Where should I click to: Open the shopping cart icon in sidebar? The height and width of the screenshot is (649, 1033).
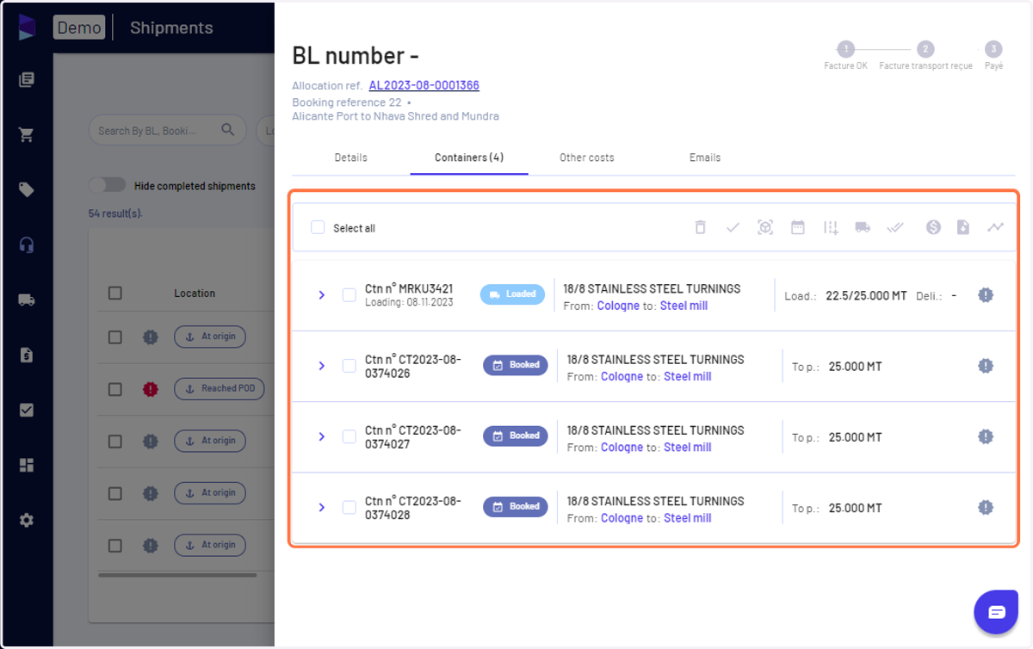click(x=27, y=135)
